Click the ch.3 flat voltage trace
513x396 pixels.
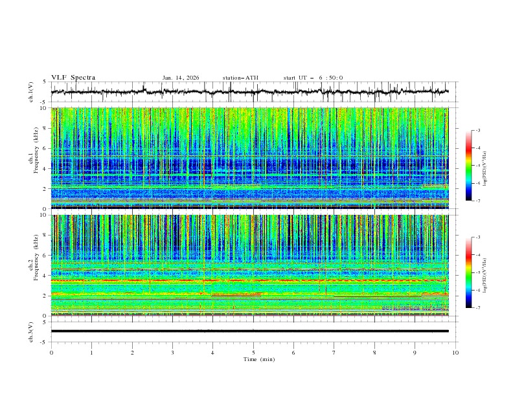click(x=249, y=331)
